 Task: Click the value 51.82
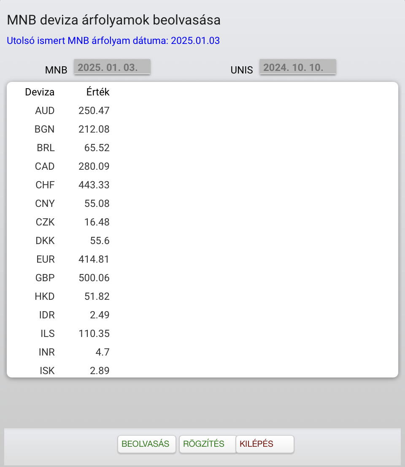[97, 296]
